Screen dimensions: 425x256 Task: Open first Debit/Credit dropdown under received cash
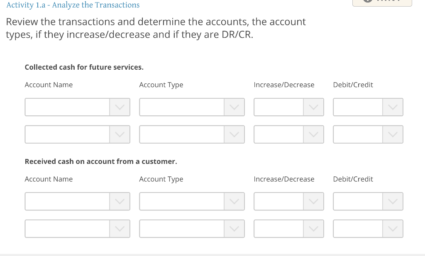[393, 201]
